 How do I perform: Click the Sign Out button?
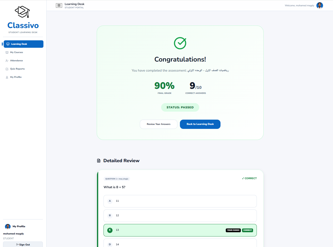coord(23,244)
